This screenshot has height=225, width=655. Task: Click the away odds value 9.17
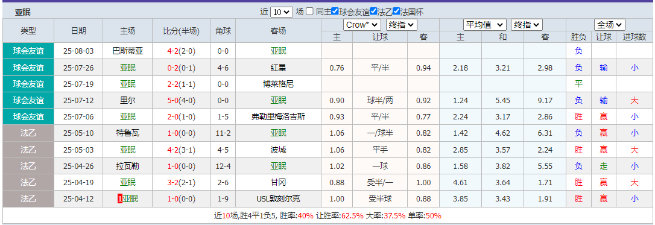point(545,101)
